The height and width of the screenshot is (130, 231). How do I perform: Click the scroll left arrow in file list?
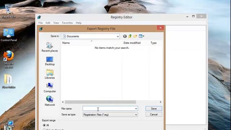click(63, 102)
